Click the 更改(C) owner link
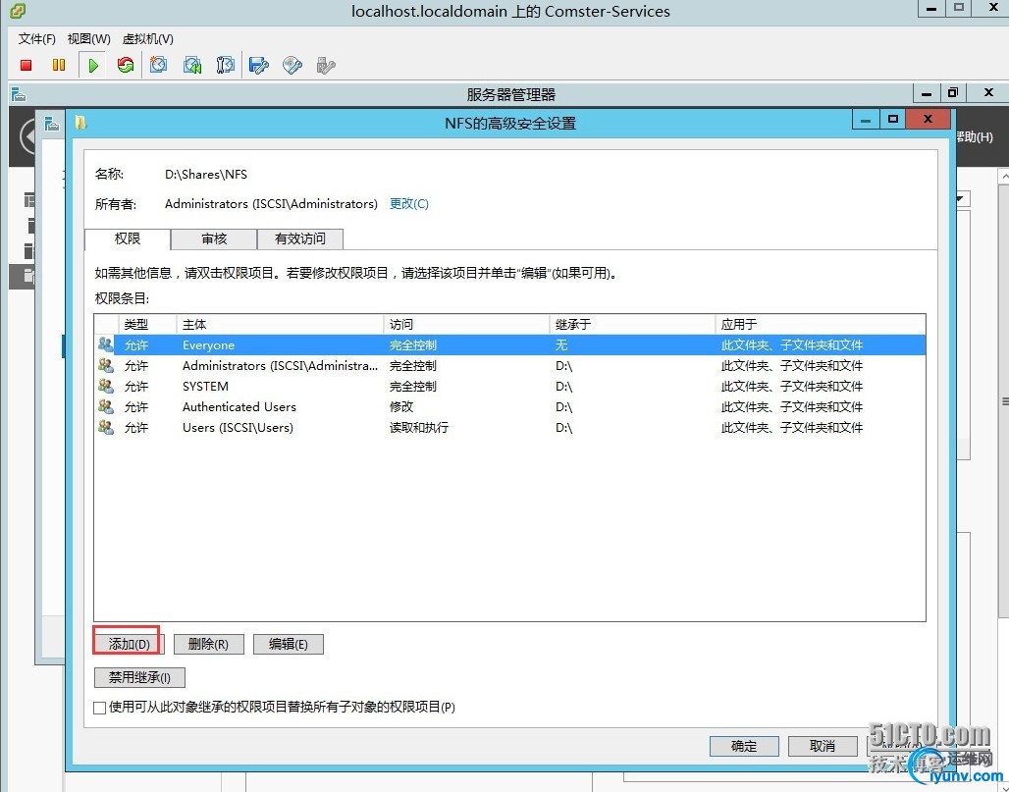Image resolution: width=1009 pixels, height=792 pixels. point(408,204)
